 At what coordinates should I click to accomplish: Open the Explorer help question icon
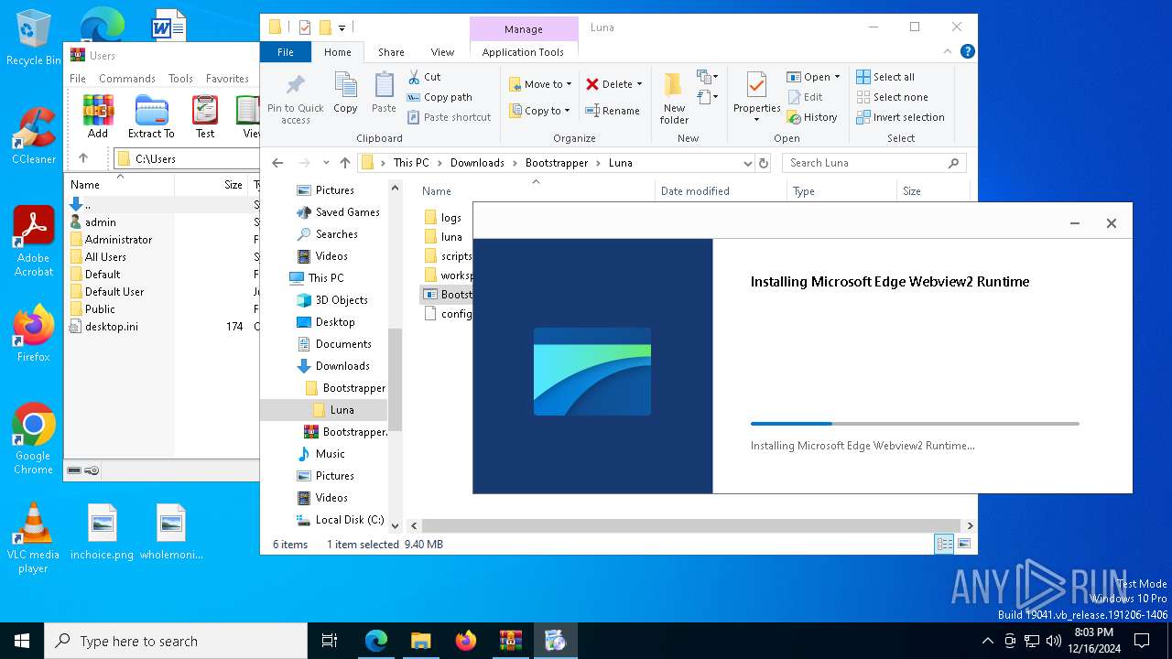(x=968, y=52)
